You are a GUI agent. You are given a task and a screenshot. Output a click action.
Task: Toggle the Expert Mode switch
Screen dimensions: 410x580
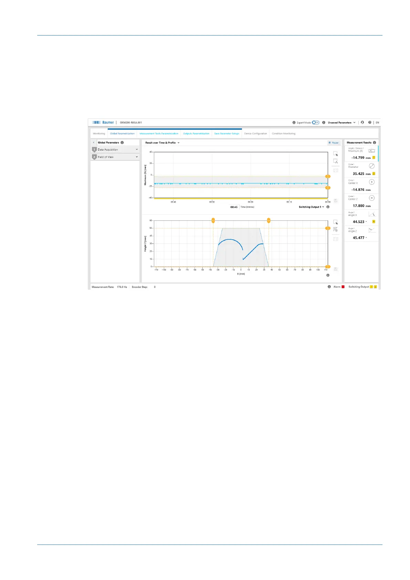[316, 123]
